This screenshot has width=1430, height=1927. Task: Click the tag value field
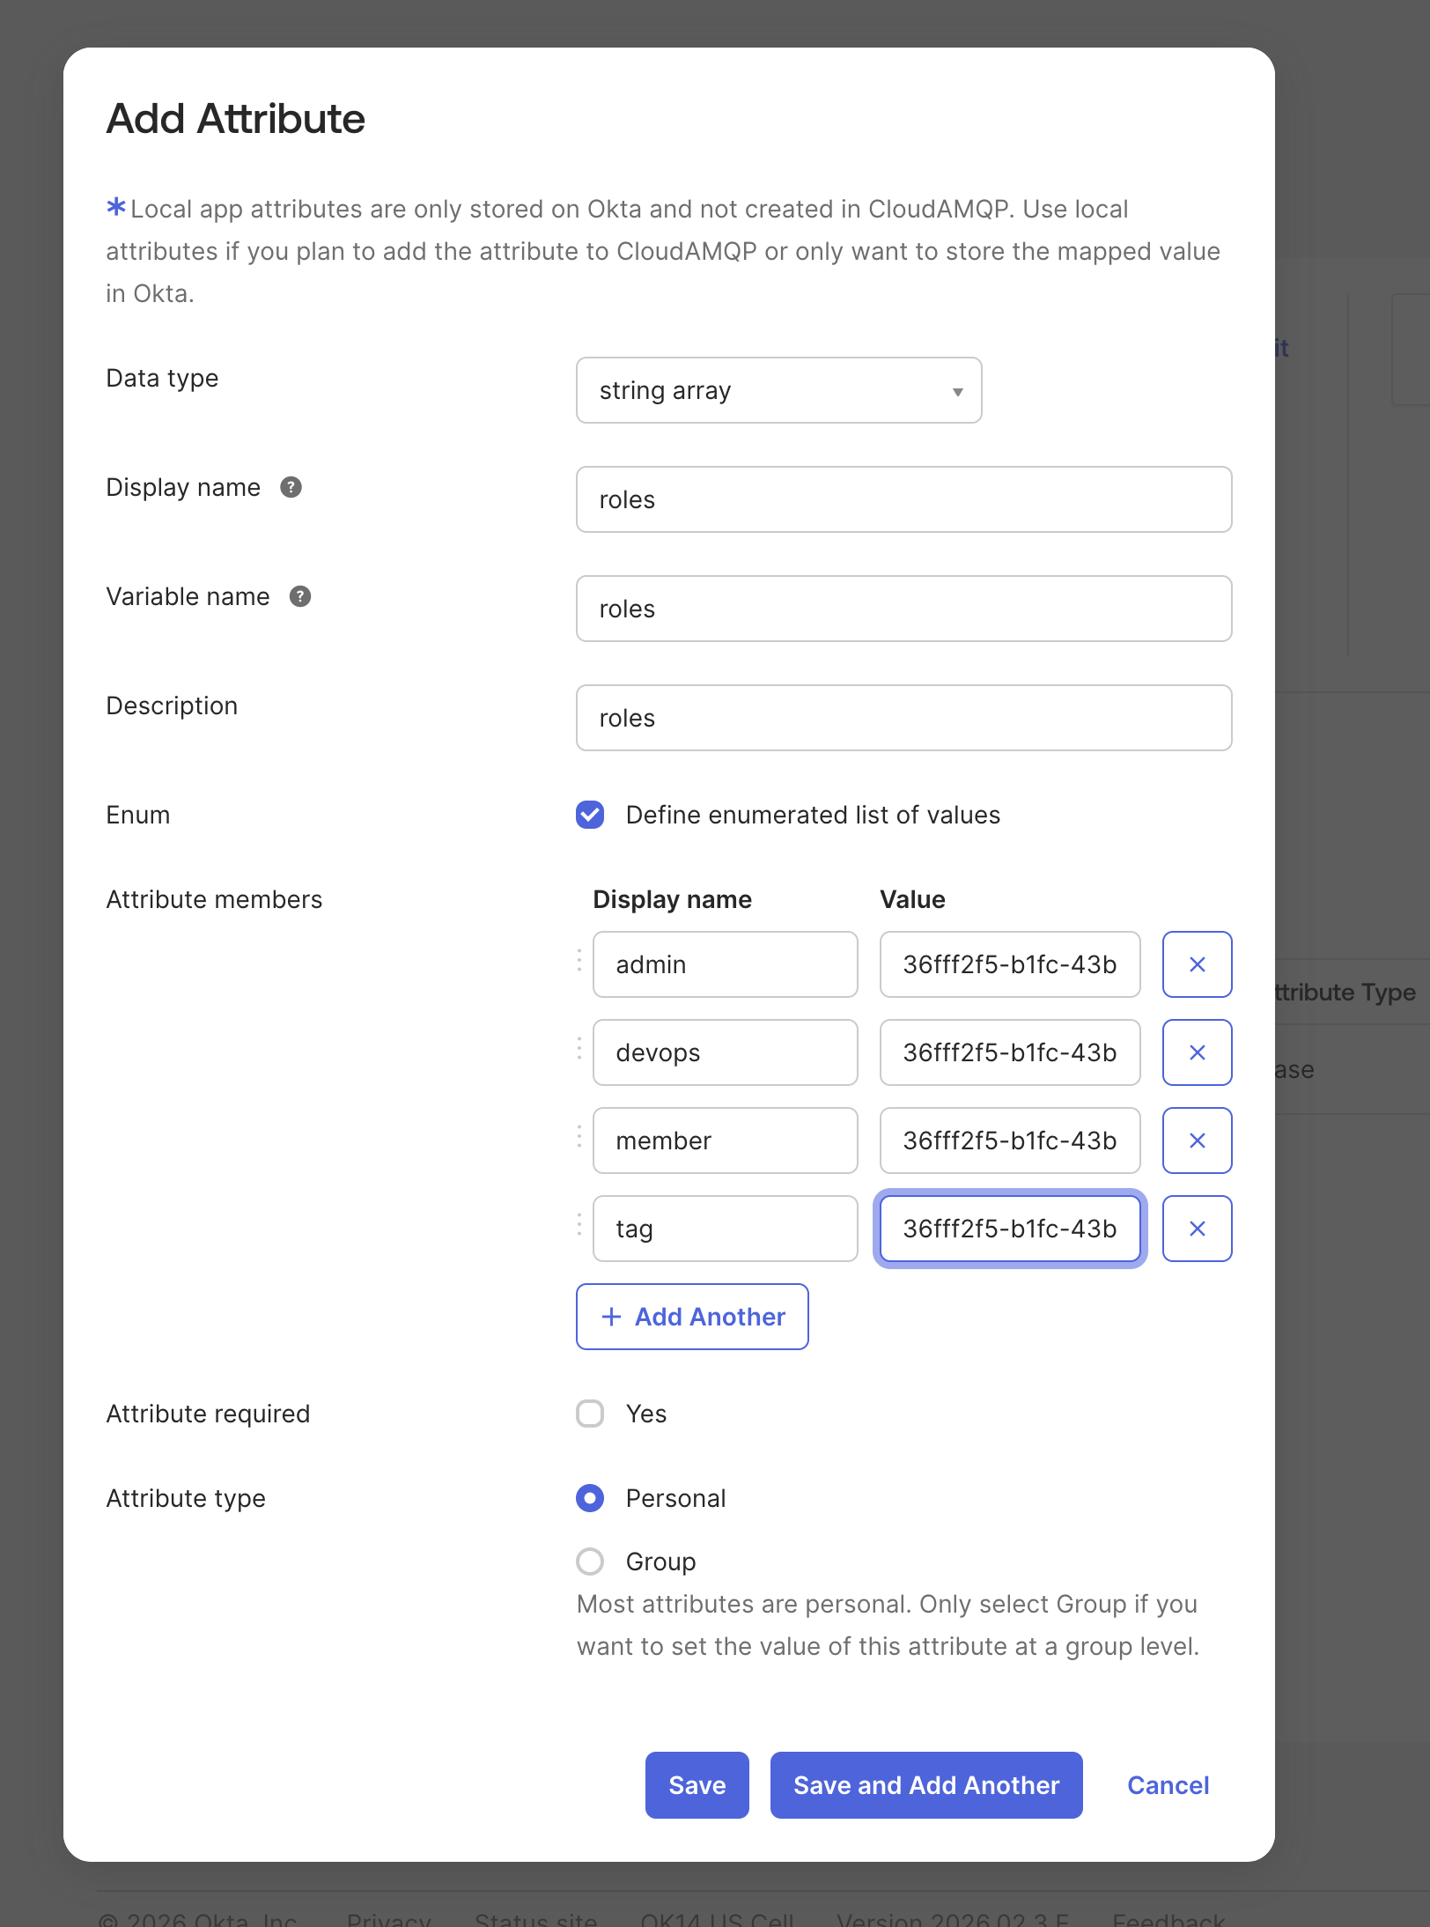[1009, 1229]
